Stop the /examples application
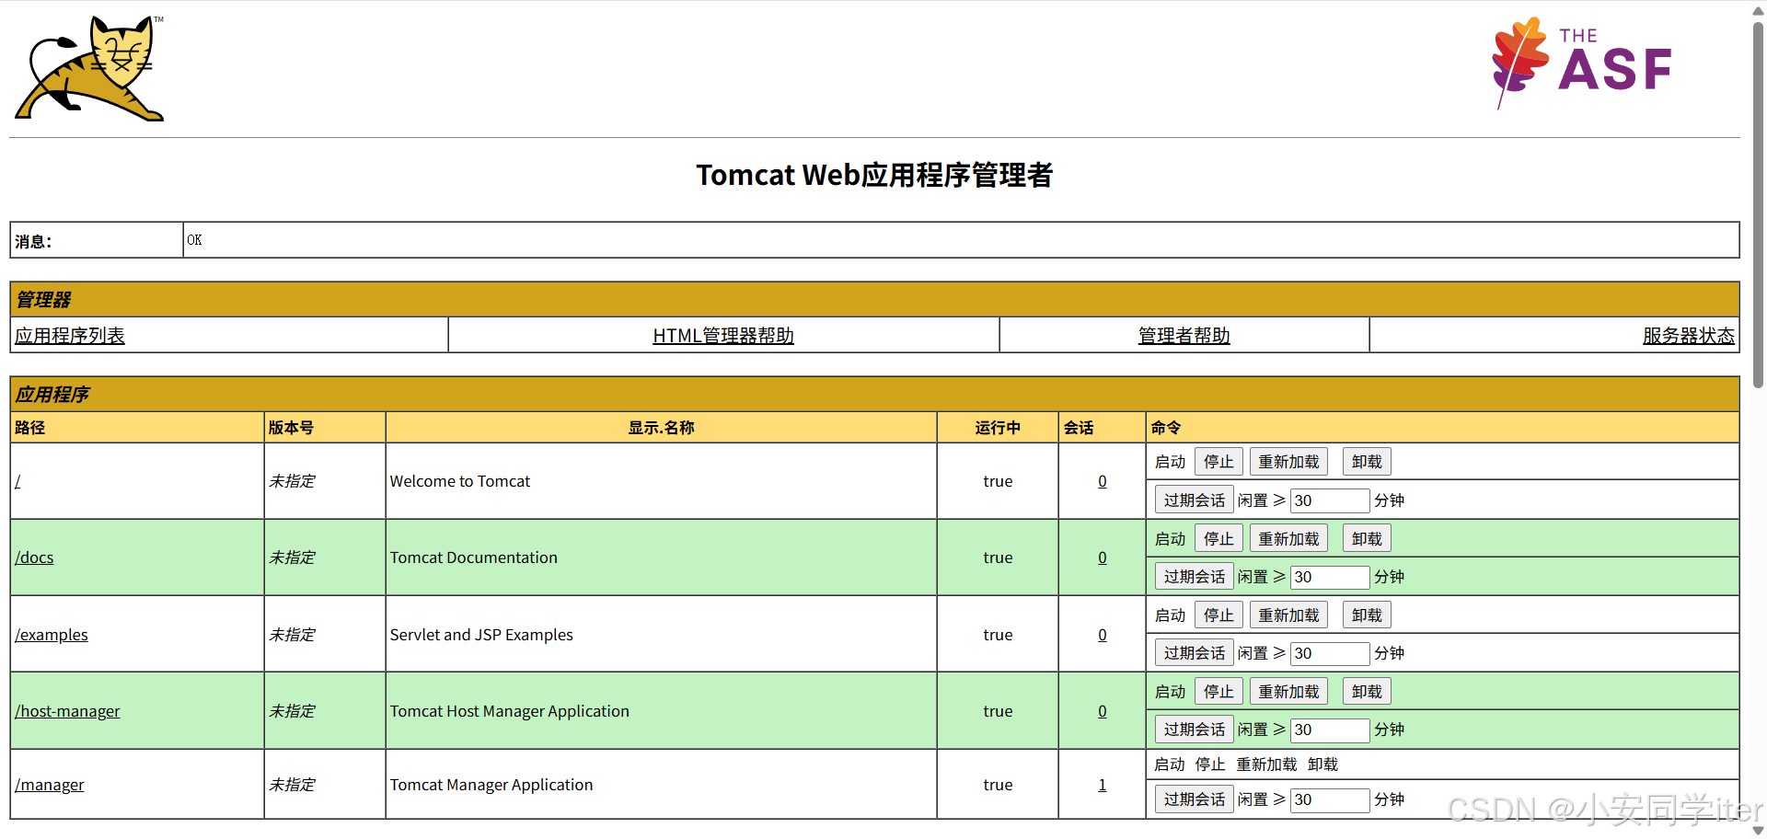This screenshot has width=1767, height=839. point(1218,615)
